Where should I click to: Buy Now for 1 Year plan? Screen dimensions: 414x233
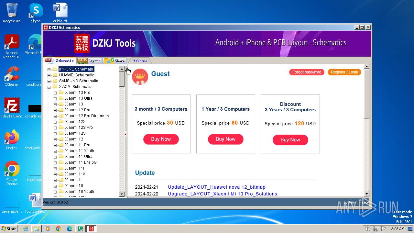(x=225, y=139)
